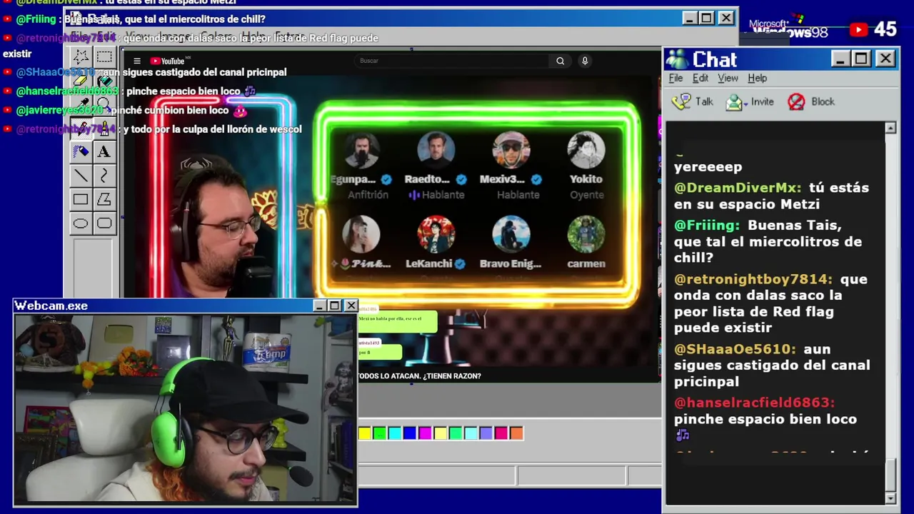The height and width of the screenshot is (514, 914).
Task: Select the Pick Color eyedropper tool
Action: 81,104
